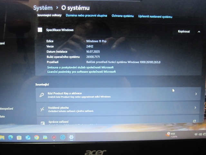Screen dimensions: 206x155
Task: Select the OS build '26100.7171'
Action: click(93, 57)
